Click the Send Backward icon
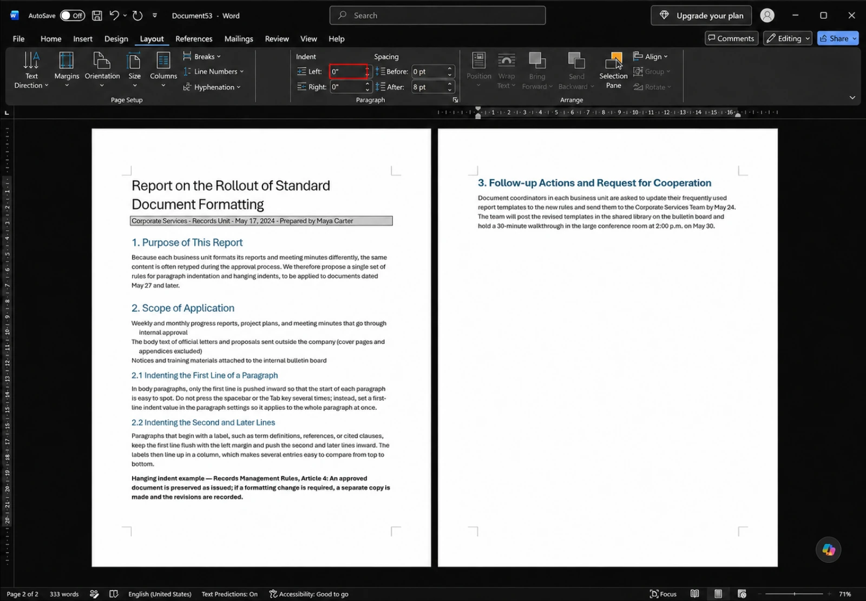This screenshot has height=601, width=866. point(576,60)
